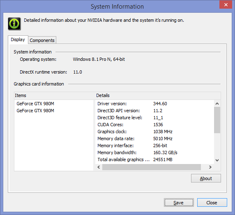Save the system information
Viewport: 235px width, 215px height.
pos(179,203)
